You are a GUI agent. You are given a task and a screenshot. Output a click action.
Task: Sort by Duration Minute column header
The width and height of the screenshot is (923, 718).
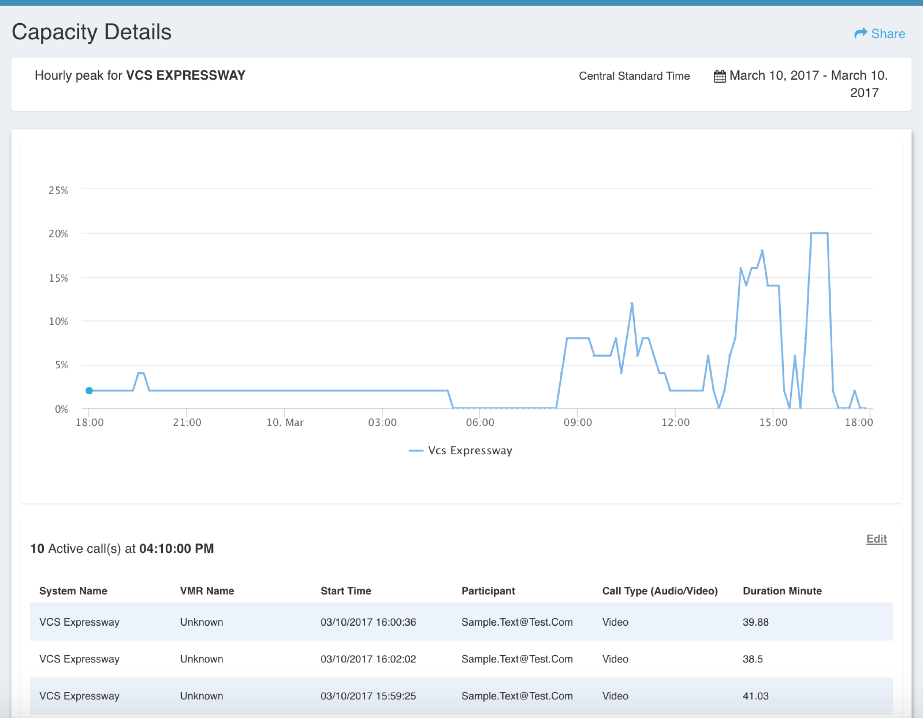(782, 590)
